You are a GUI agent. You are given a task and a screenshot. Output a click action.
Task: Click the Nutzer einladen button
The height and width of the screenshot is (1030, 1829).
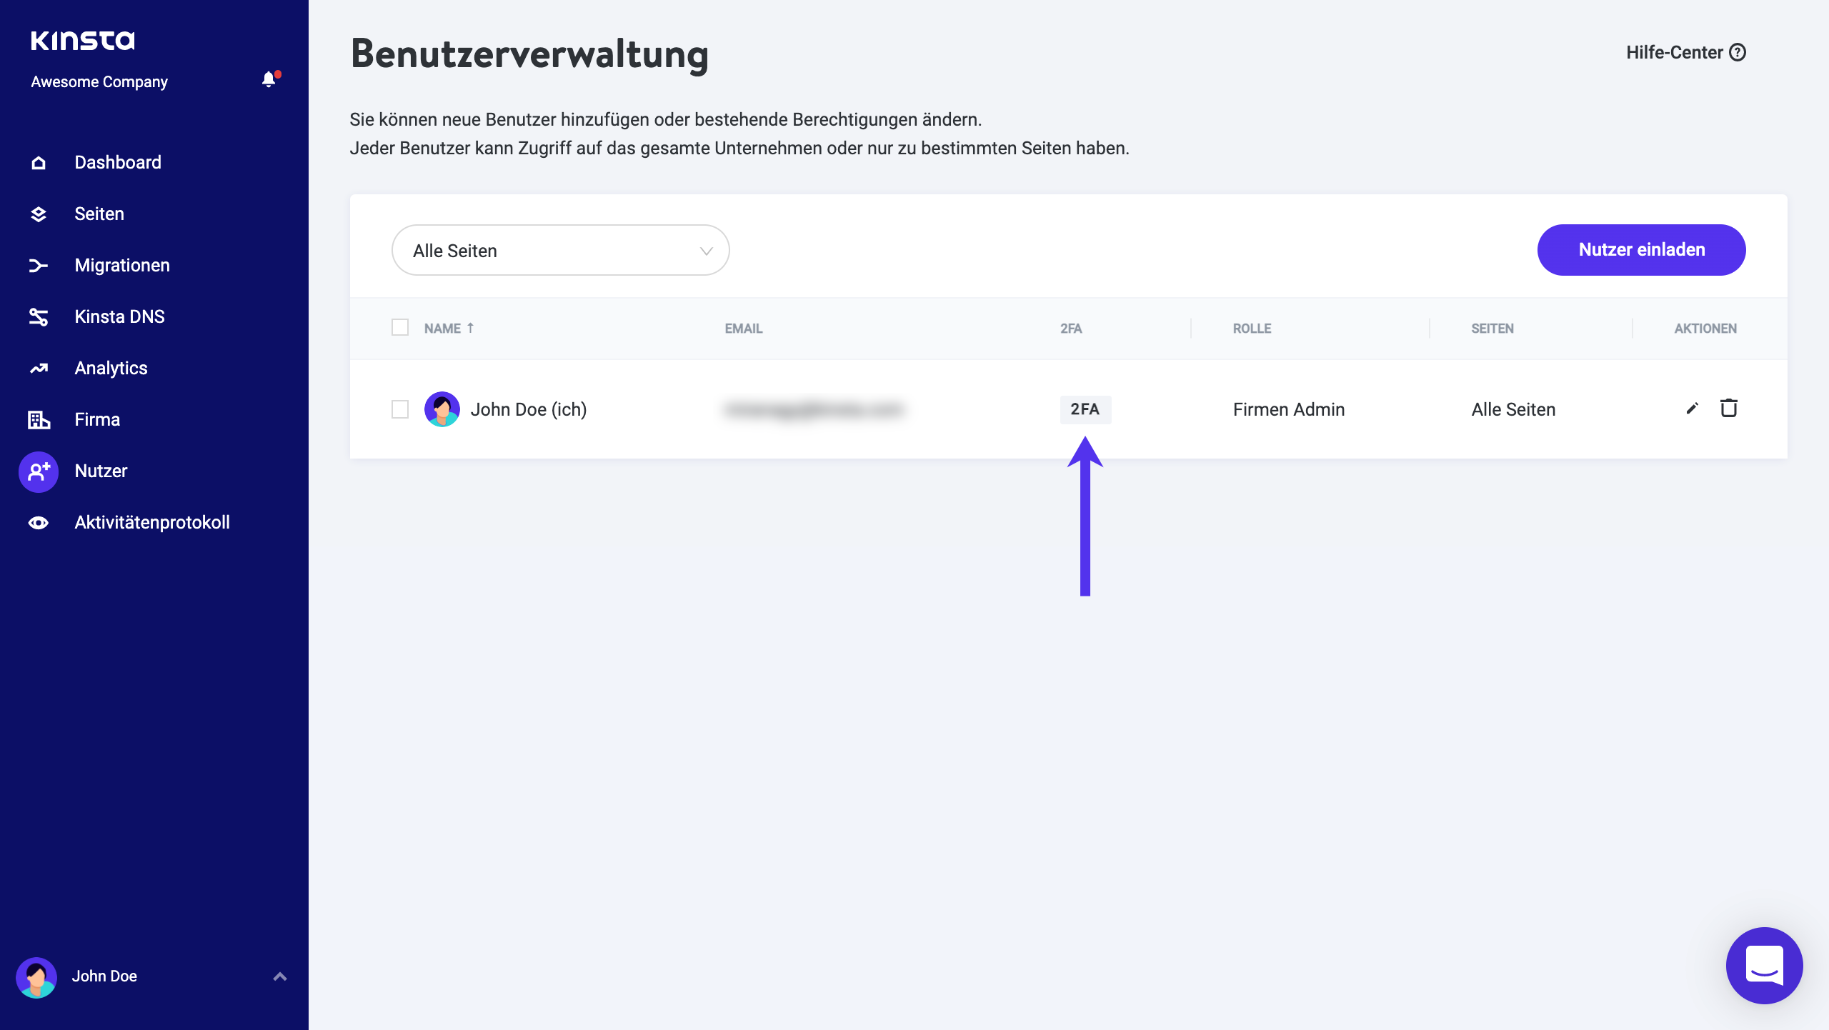tap(1642, 249)
